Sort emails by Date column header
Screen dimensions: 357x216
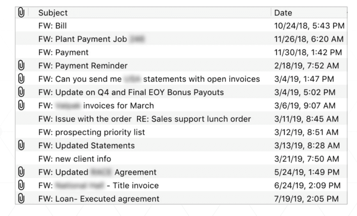pos(283,13)
